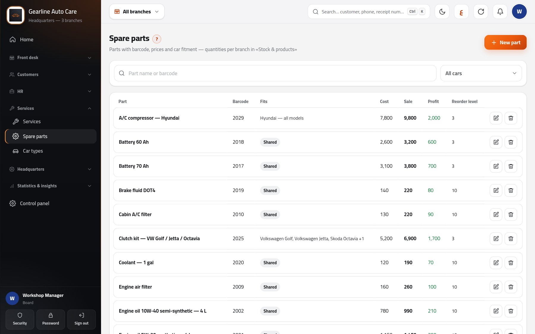Viewport: 535px width, 334px height.
Task: Open Control panel in sidebar
Action: click(51, 203)
